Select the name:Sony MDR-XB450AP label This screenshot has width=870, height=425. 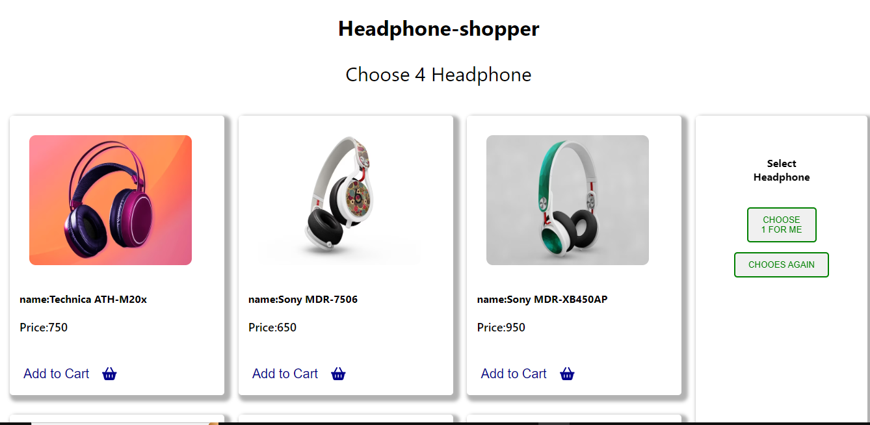[542, 300]
